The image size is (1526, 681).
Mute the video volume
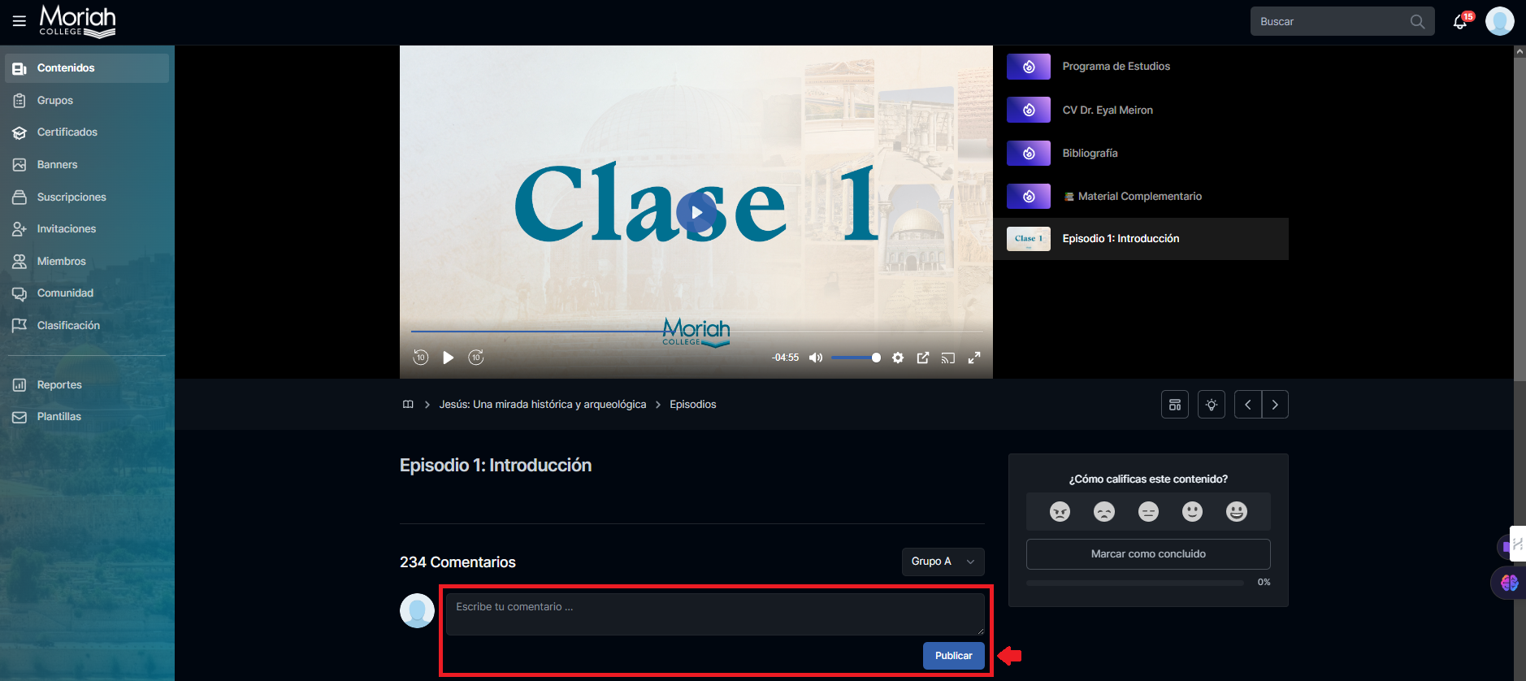[x=816, y=358]
